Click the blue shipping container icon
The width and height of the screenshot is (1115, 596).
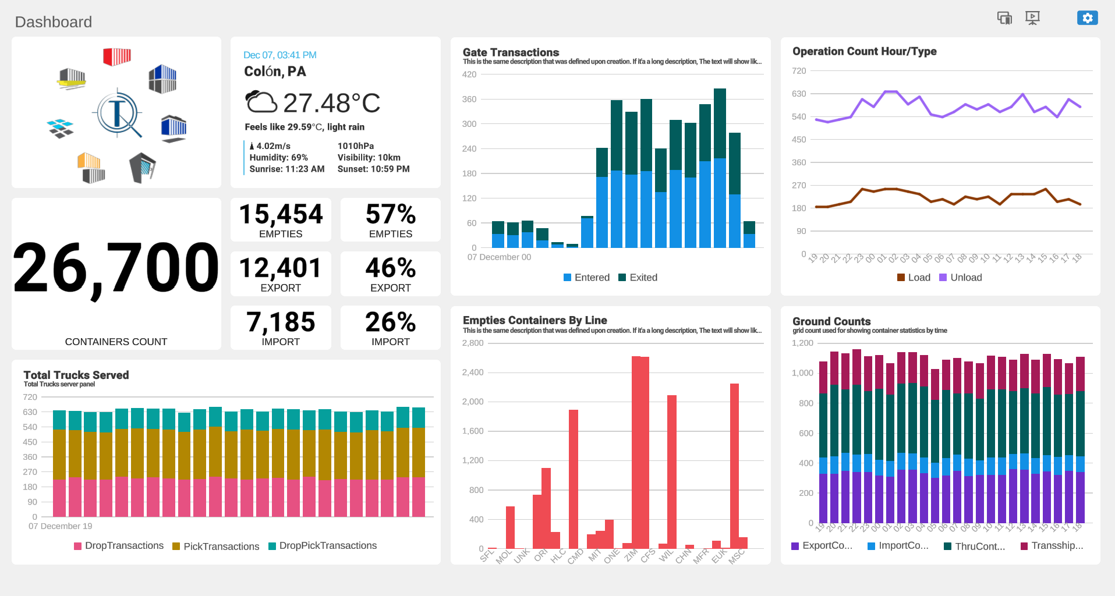174,128
